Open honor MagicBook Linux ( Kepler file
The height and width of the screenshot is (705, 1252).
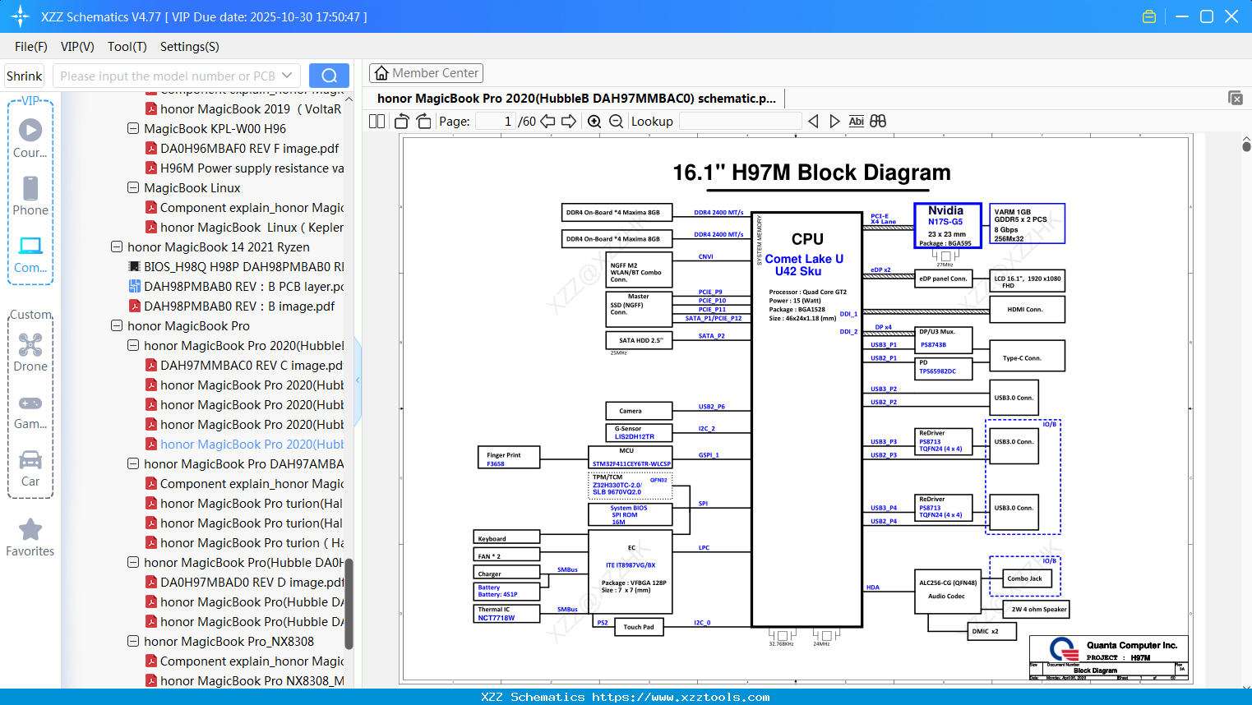coord(252,227)
